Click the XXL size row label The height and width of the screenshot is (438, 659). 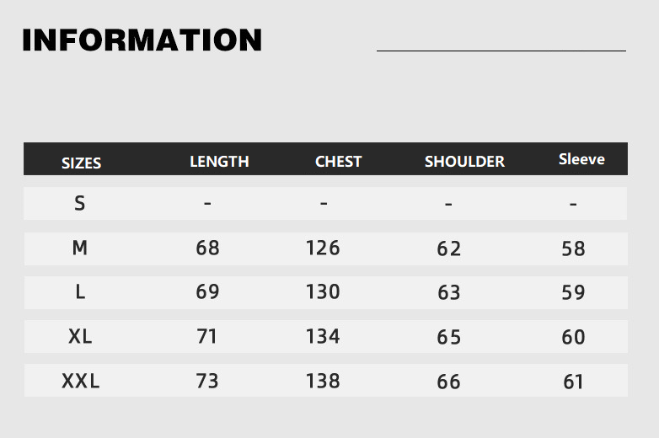coord(81,381)
